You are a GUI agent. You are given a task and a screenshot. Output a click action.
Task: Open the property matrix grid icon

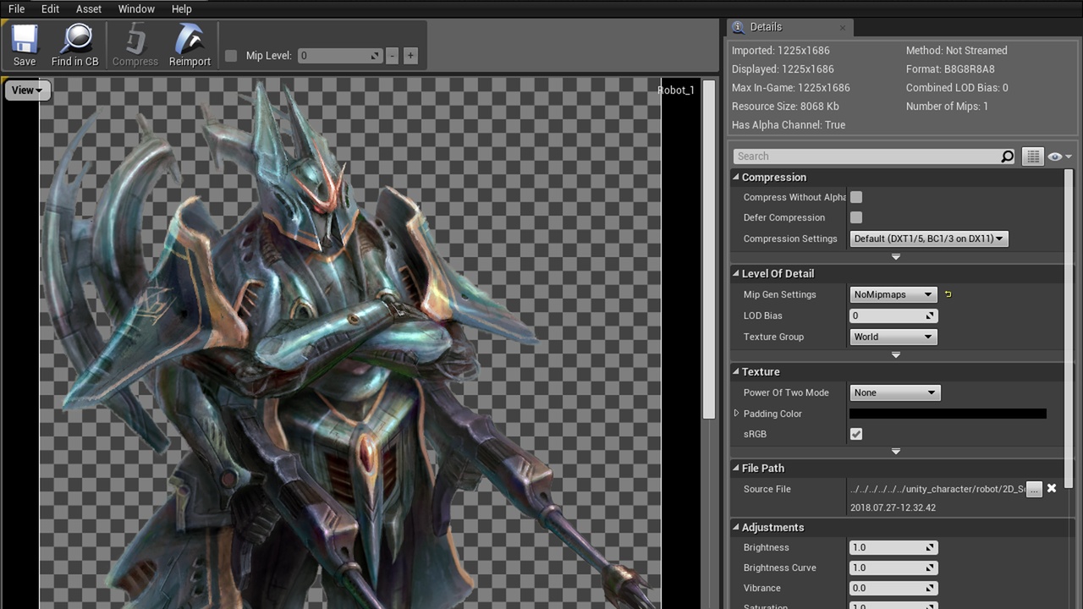click(x=1031, y=156)
